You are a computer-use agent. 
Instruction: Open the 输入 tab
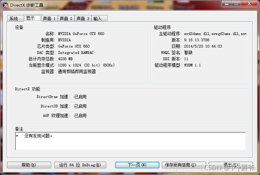(98, 19)
